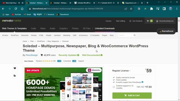This screenshot has width=180, height=101.
Task: Open the shopping cart icon
Action: [148, 21]
